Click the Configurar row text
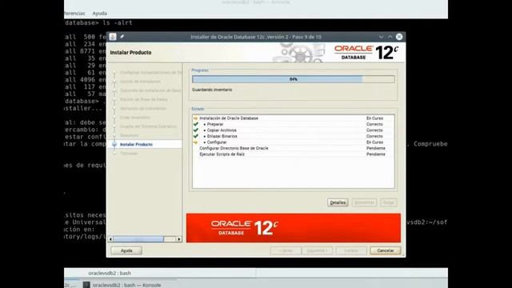 pos(217,142)
